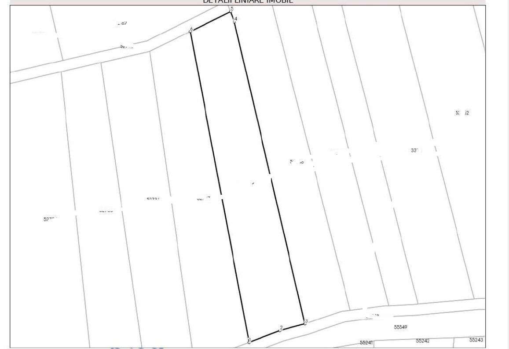Click parcel number 55241
509x349 pixels.
coord(366,342)
